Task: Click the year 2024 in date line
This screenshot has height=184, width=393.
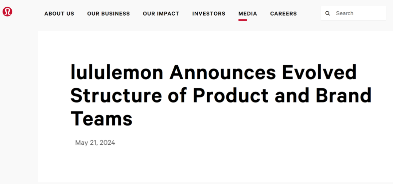Action: 107,143
